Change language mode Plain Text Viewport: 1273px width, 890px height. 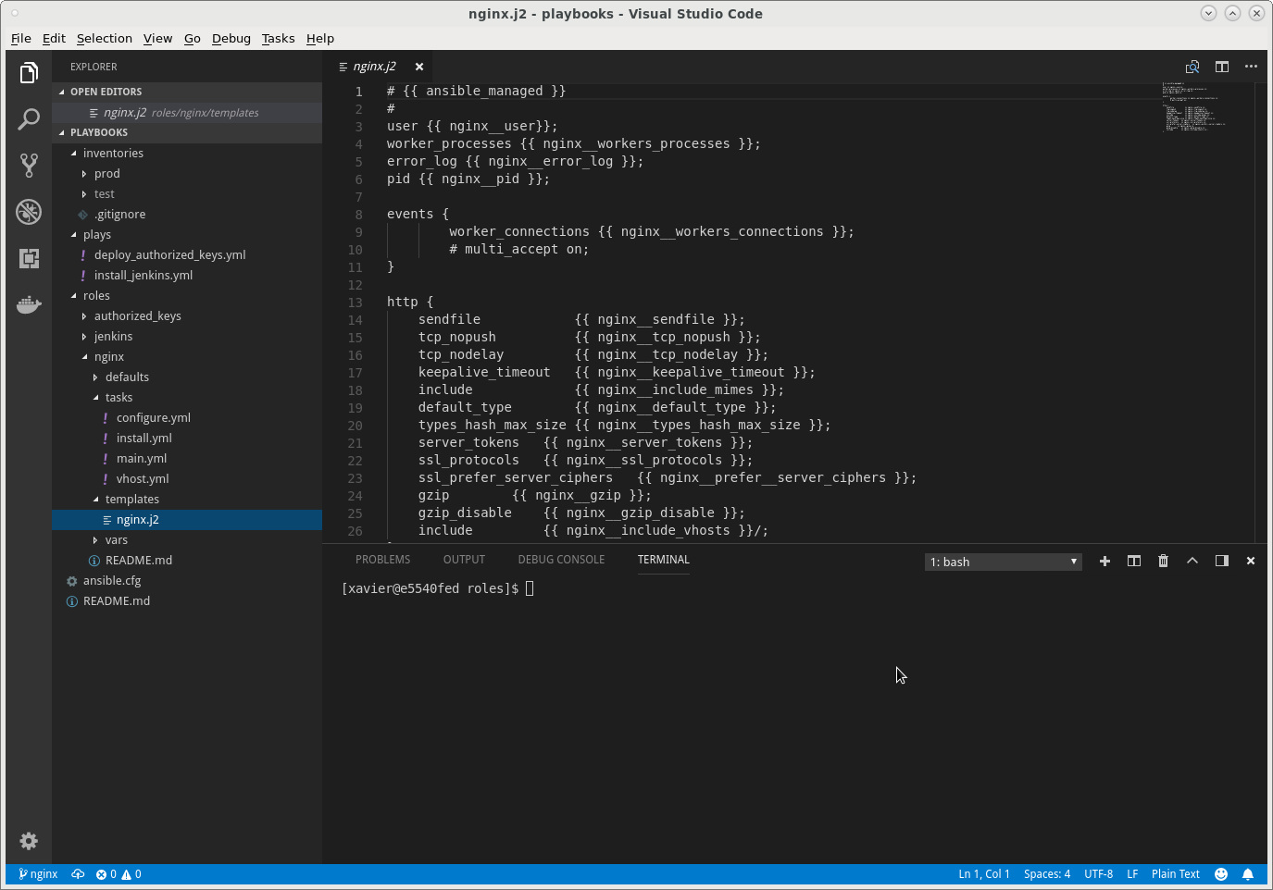[x=1176, y=874]
